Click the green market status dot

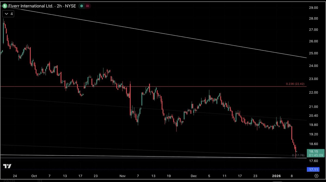tap(81, 6)
